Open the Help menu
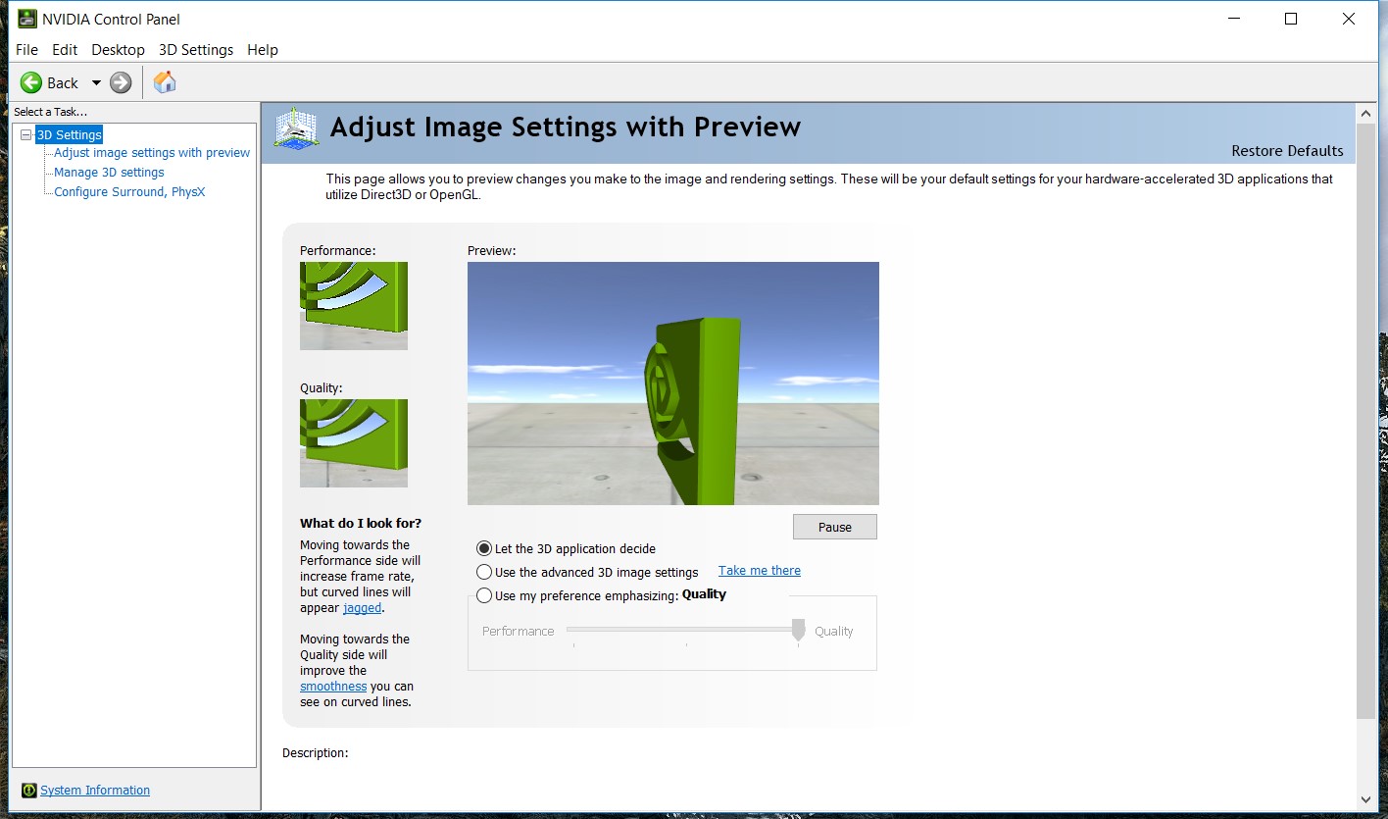 263,50
